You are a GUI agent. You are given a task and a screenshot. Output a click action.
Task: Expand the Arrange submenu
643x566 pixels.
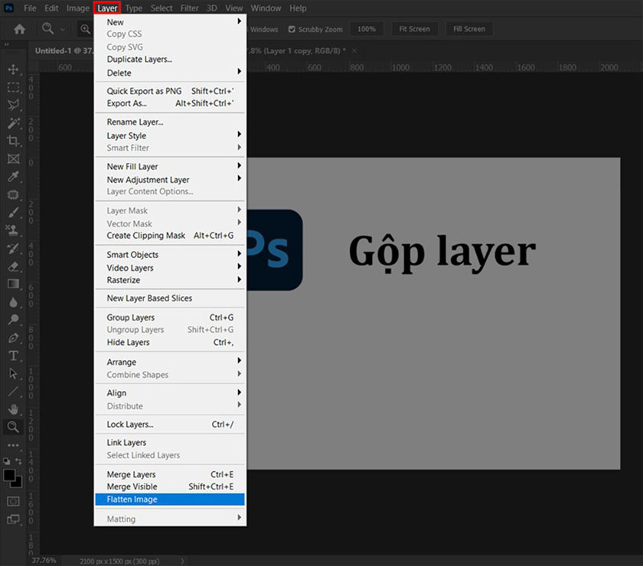[x=170, y=362]
